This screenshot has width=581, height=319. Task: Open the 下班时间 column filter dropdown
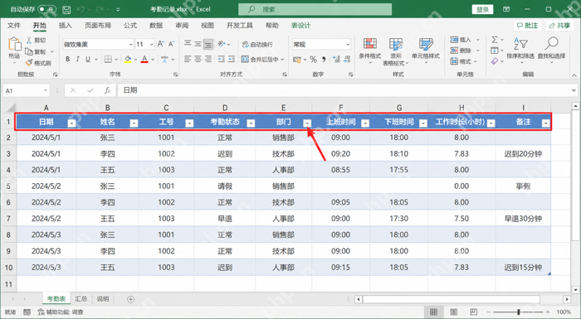pyautogui.click(x=422, y=123)
